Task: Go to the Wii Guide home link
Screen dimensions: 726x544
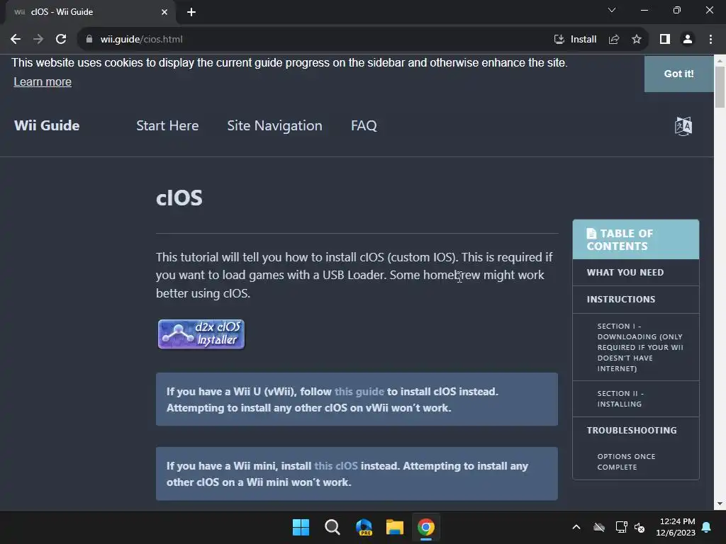Action: tap(47, 125)
